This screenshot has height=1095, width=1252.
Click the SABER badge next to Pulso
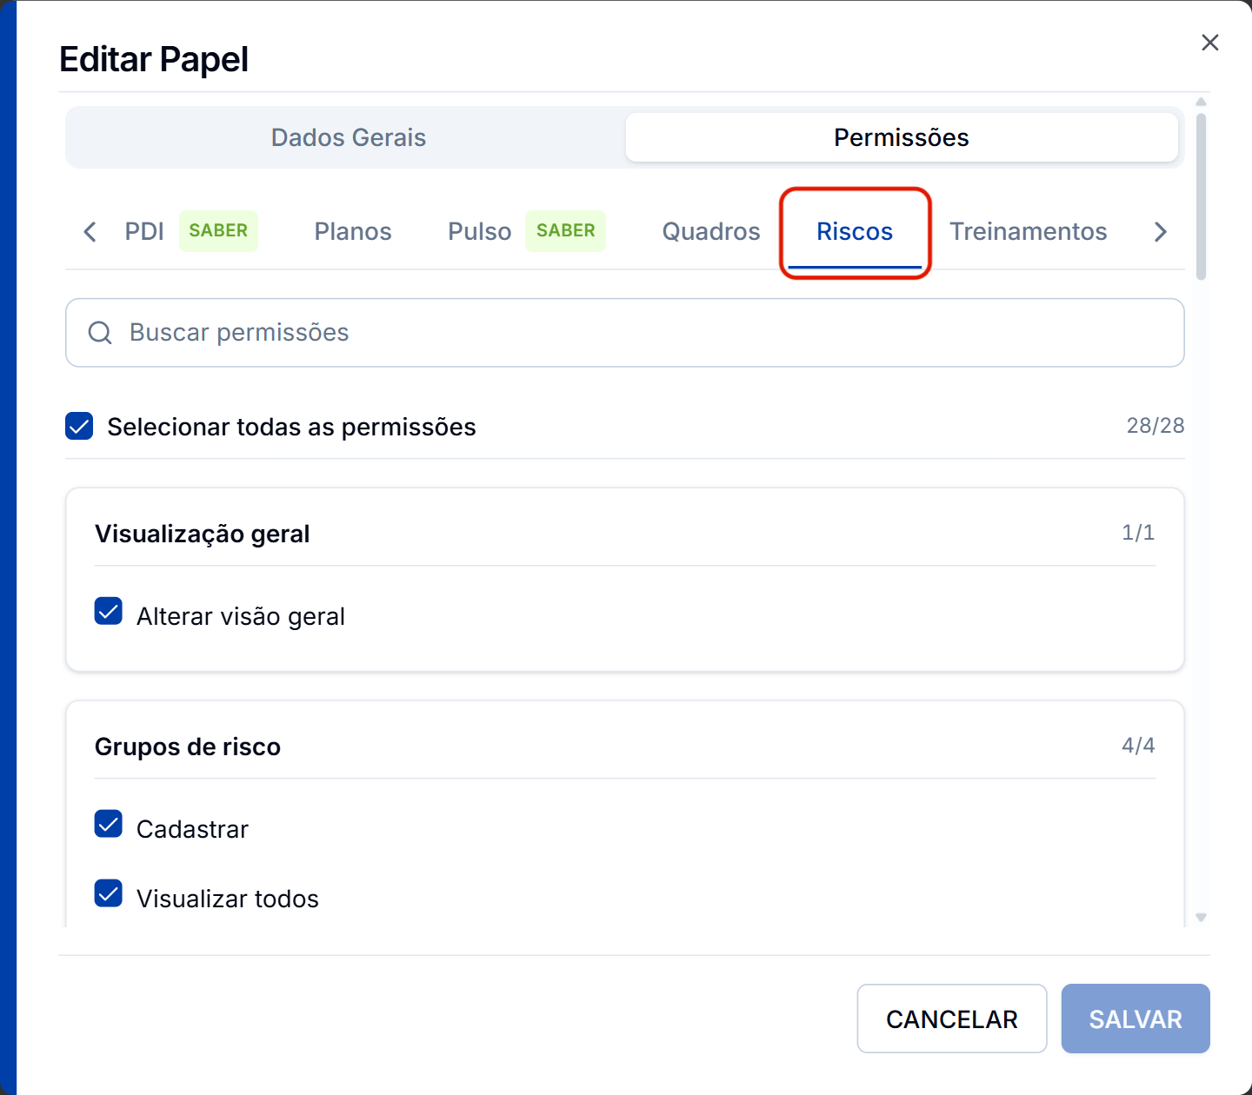[x=565, y=231]
